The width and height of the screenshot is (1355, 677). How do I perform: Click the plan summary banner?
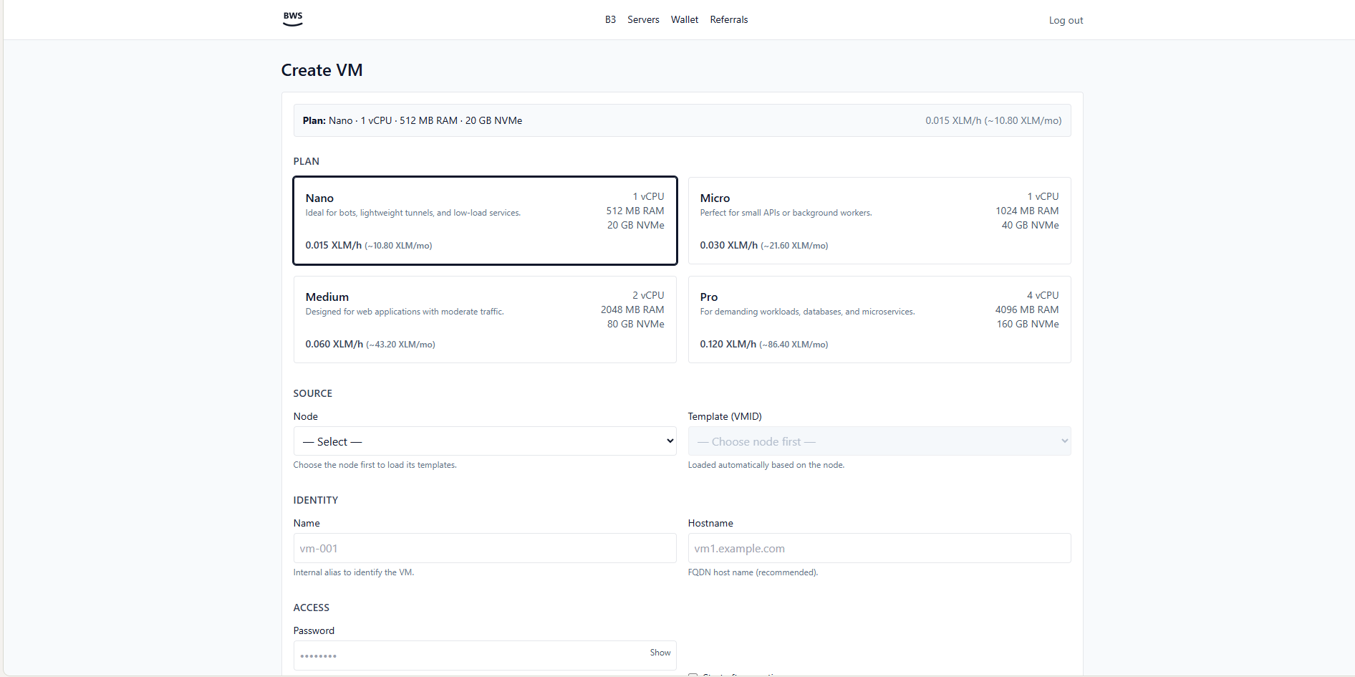(681, 120)
